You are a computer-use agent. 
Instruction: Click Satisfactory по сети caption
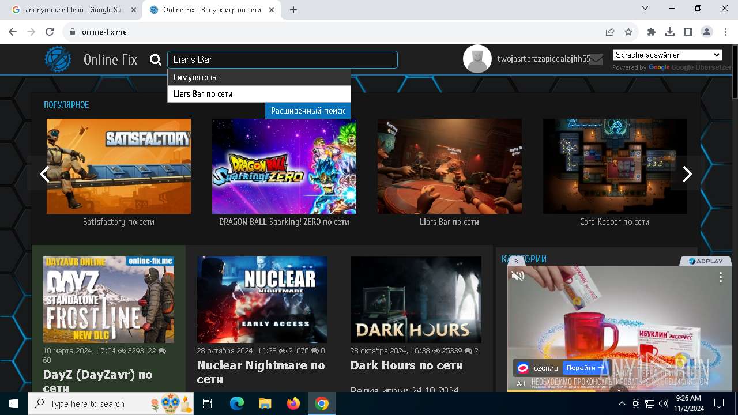(x=119, y=222)
